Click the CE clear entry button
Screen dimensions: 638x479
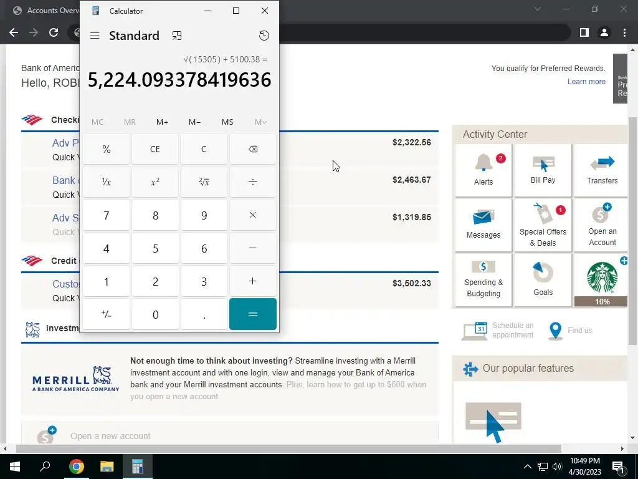coord(155,149)
